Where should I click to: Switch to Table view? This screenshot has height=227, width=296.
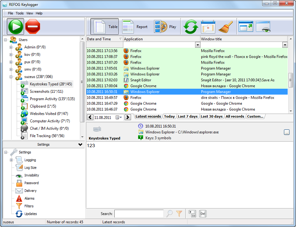coord(105,27)
